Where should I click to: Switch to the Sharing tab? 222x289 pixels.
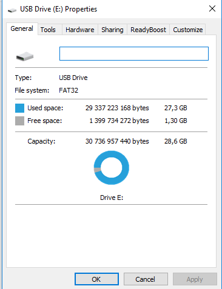(x=112, y=30)
